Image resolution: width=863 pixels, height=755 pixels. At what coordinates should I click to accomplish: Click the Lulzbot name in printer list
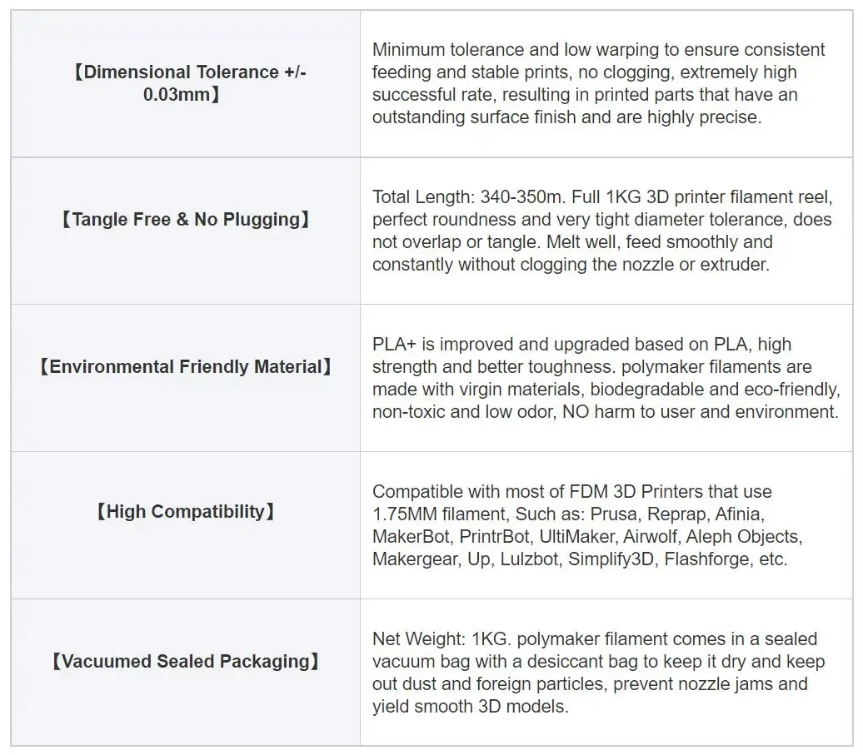pos(529,559)
